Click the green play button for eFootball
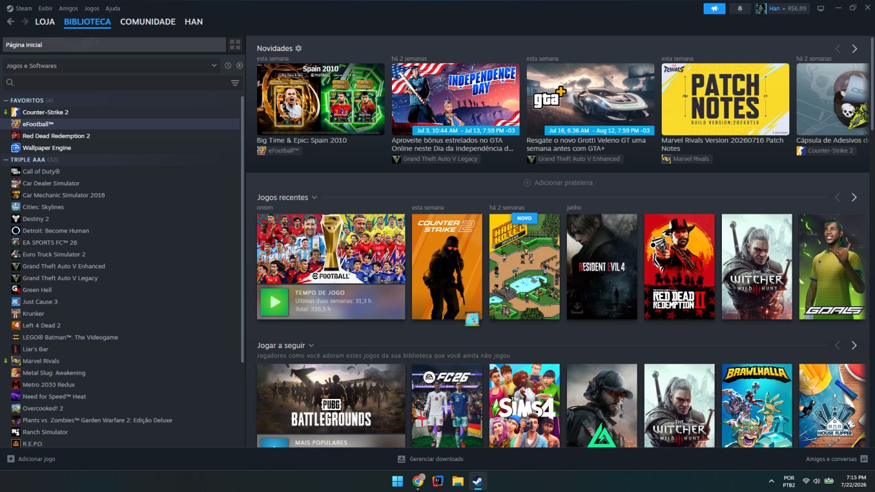The height and width of the screenshot is (492, 875). pyautogui.click(x=274, y=302)
